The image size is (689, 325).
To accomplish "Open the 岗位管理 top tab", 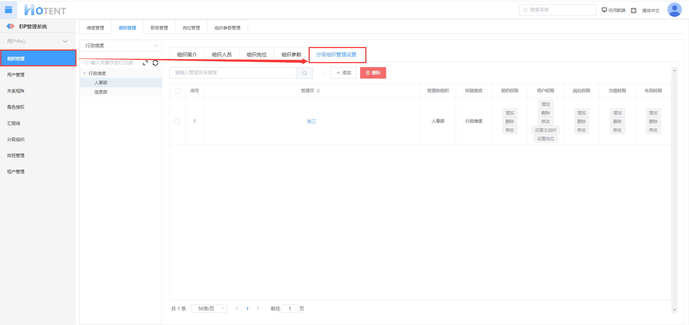I will pyautogui.click(x=191, y=28).
